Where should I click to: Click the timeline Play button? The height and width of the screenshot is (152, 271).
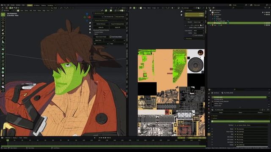[105, 138]
